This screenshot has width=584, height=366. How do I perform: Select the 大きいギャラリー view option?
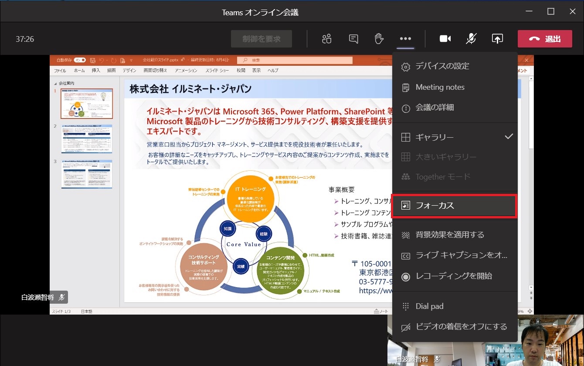[x=455, y=157]
